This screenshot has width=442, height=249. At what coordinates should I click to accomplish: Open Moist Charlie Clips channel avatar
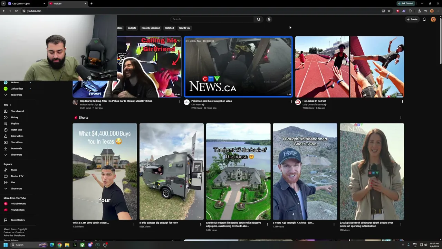[75, 102]
